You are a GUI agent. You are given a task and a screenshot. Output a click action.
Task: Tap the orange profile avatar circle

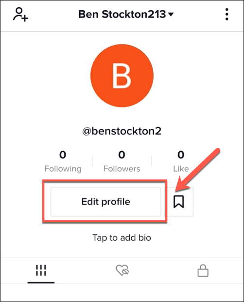point(122,75)
